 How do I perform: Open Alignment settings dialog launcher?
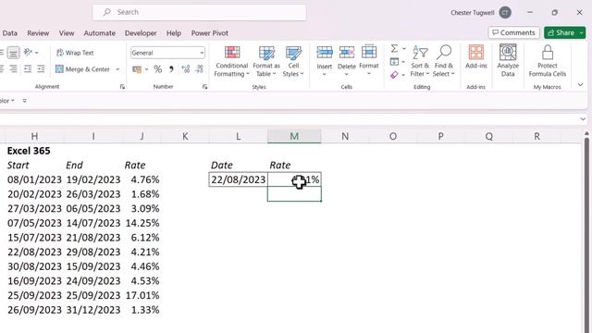pos(122,87)
